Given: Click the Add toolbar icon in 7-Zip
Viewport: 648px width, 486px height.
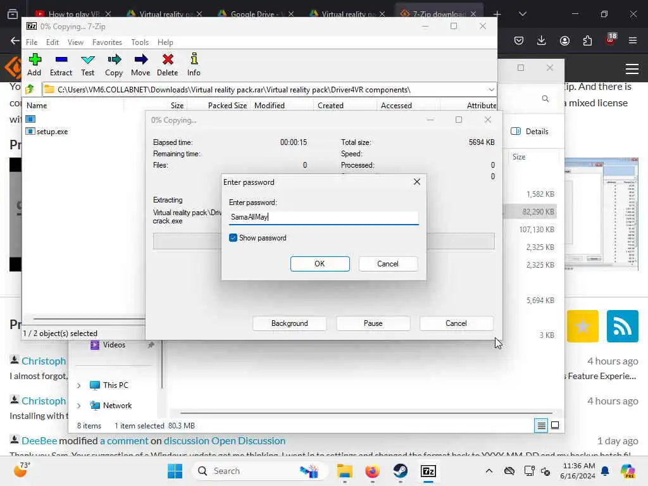Looking at the screenshot, I should coord(34,65).
